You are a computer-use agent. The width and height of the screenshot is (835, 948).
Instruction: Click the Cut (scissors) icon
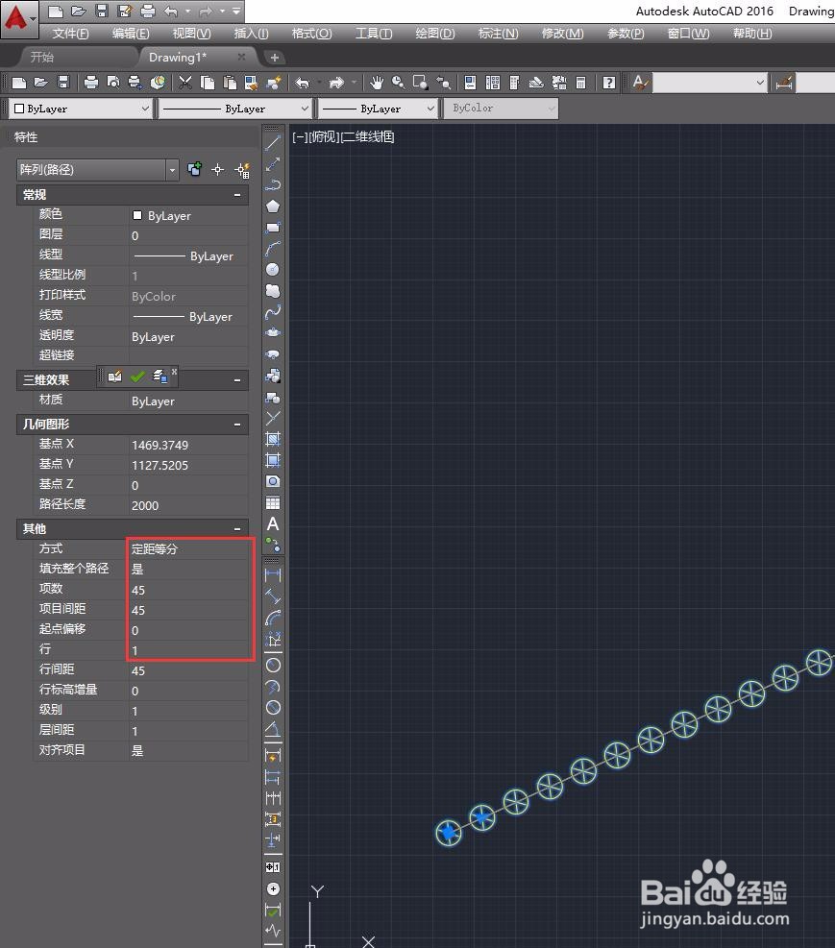[185, 83]
